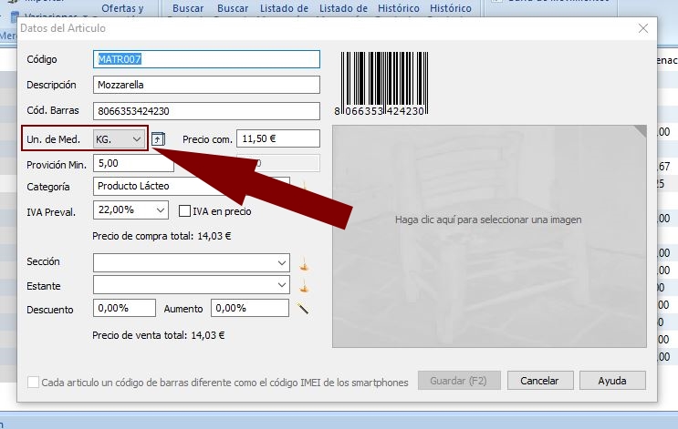Click the barcode image
This screenshot has height=429, width=678.
tap(381, 84)
